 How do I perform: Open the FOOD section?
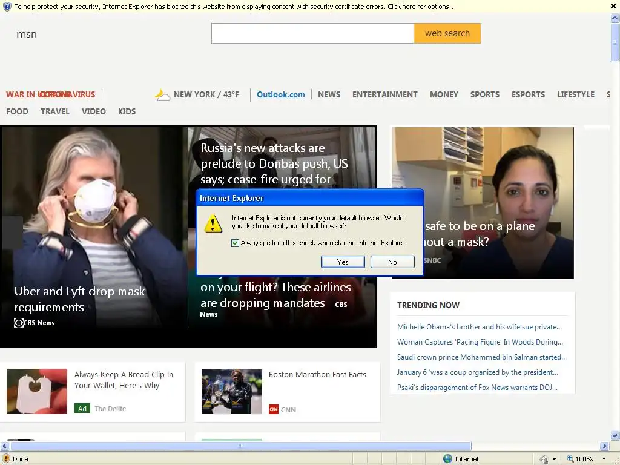pos(17,111)
